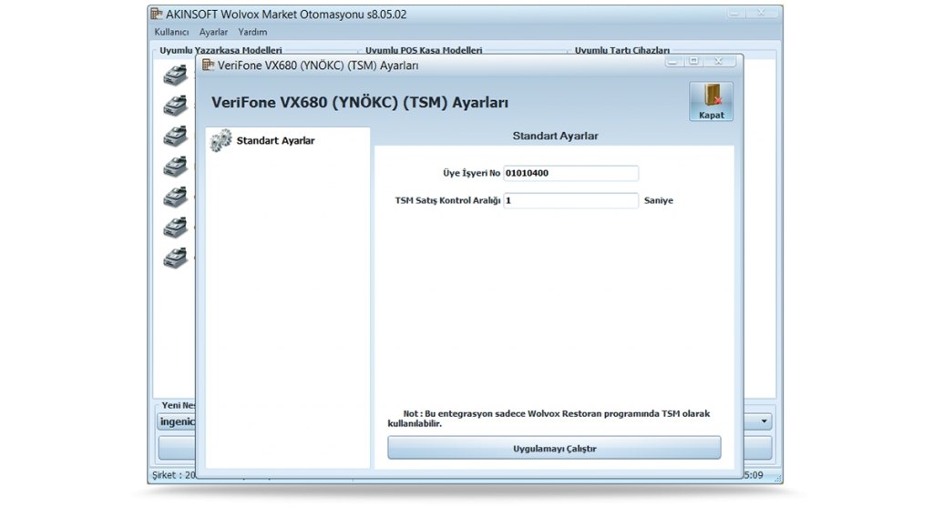Click third cash register icon in main window
The width and height of the screenshot is (933, 507).
[176, 137]
